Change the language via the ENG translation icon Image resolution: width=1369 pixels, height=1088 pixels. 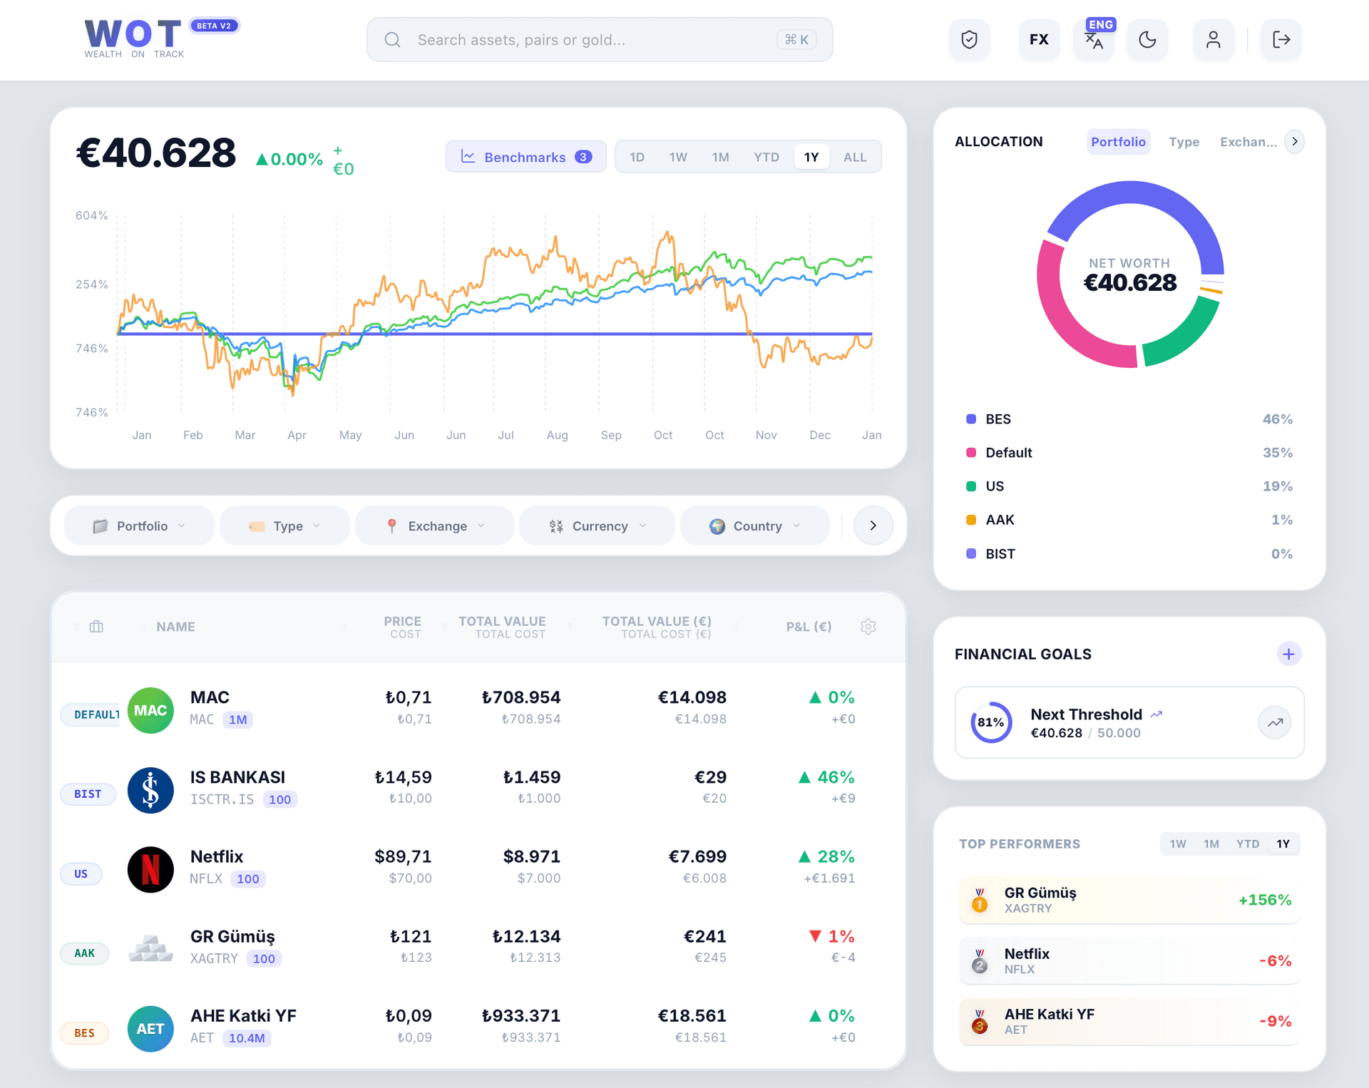[x=1094, y=41]
